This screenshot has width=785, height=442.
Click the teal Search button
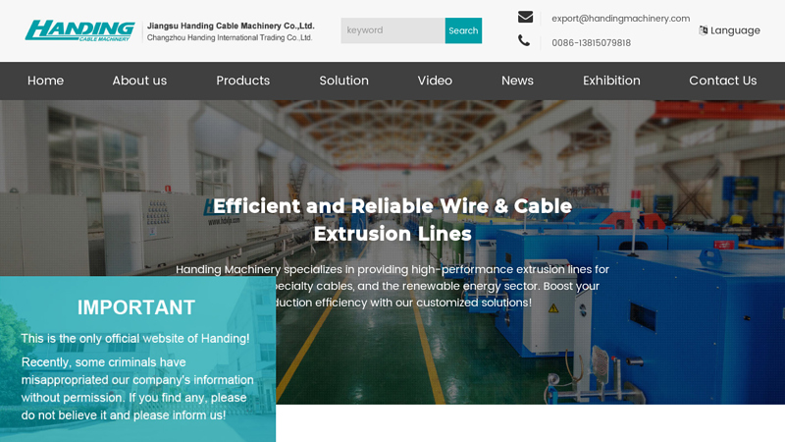point(463,30)
